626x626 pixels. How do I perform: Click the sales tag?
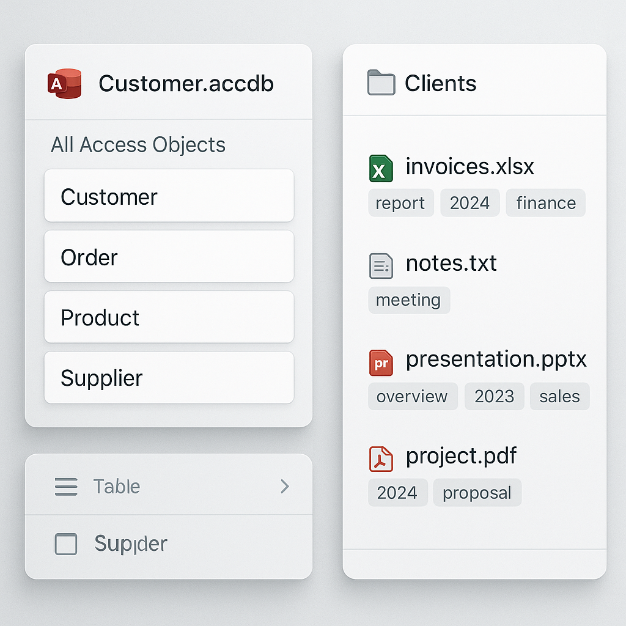[560, 396]
